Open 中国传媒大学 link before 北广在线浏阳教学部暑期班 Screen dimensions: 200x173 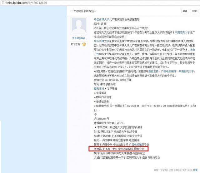click(102, 19)
